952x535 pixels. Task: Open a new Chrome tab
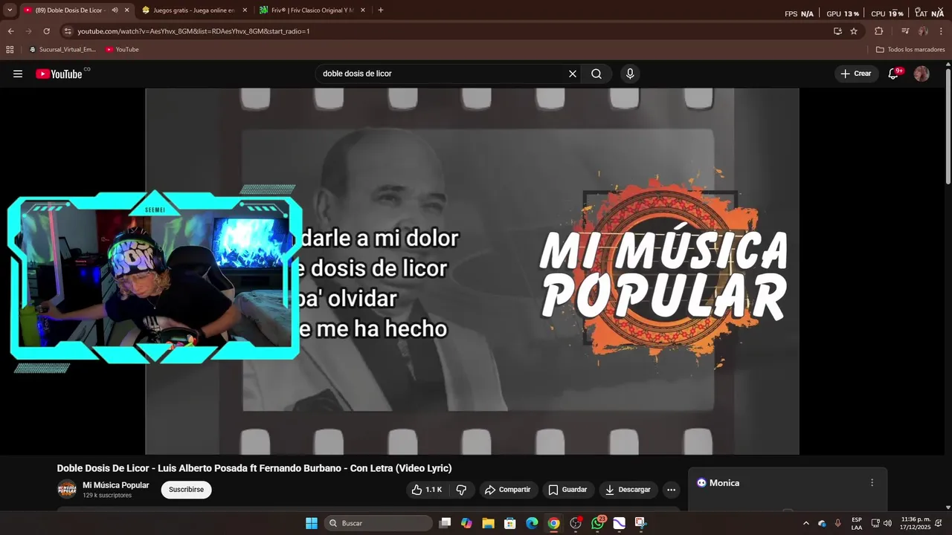(x=381, y=10)
